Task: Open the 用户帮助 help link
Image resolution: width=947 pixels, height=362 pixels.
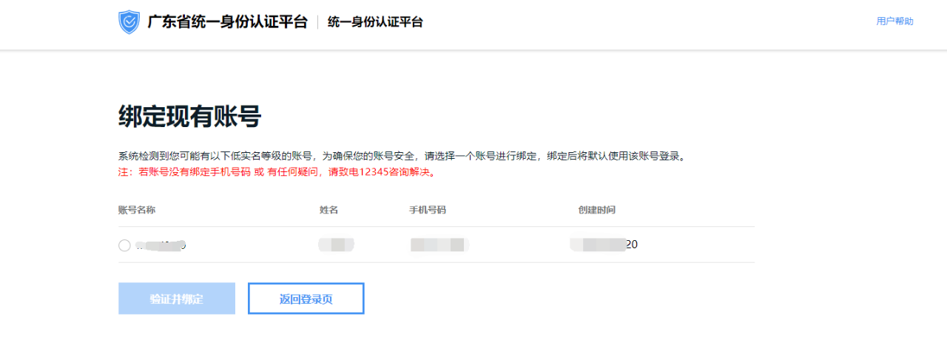Action: tap(894, 21)
